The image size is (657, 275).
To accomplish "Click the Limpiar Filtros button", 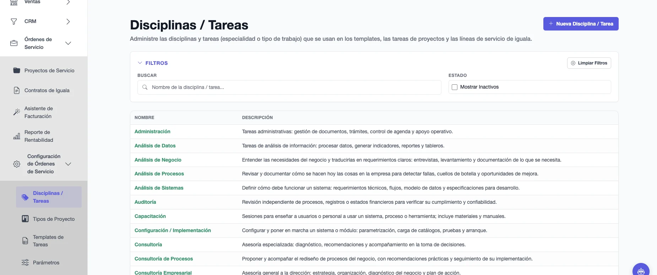I will 589,63.
